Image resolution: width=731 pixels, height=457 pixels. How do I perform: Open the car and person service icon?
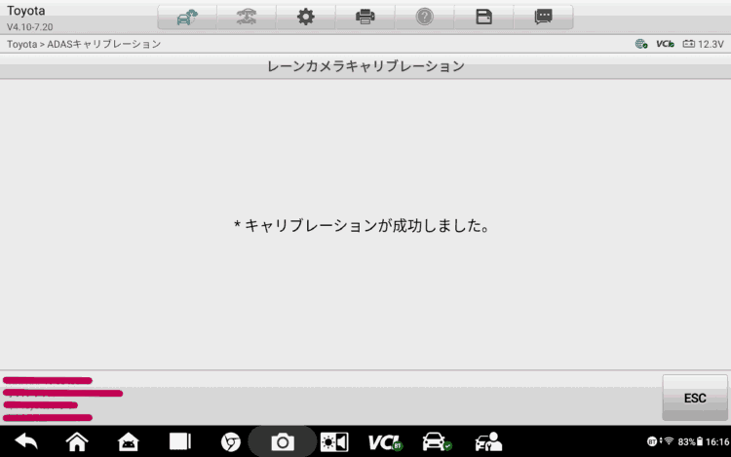(x=487, y=441)
